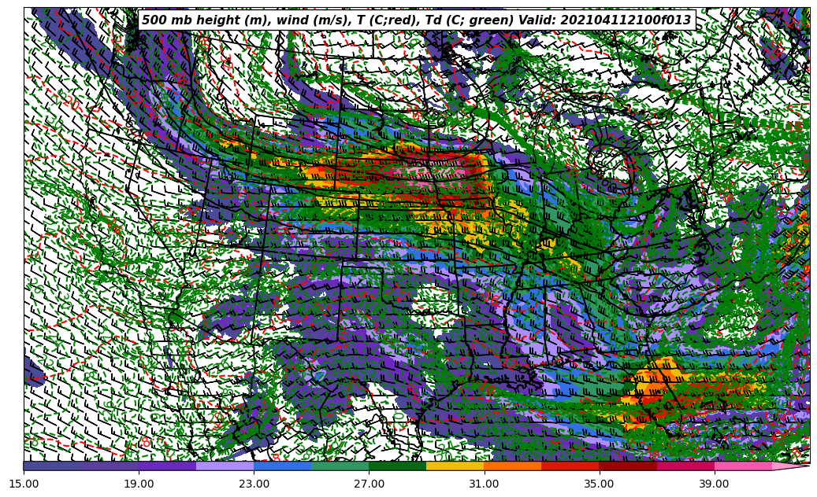The height and width of the screenshot is (497, 817).
Task: Click the dark green colorbar segment
Action: (x=397, y=466)
